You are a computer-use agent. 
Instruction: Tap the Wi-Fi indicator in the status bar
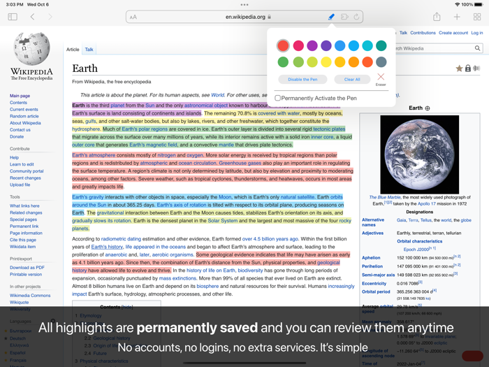click(x=457, y=5)
